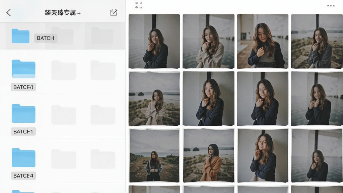Open the selected BATCH folder icon
Image resolution: width=343 pixels, height=193 pixels.
coord(20,36)
